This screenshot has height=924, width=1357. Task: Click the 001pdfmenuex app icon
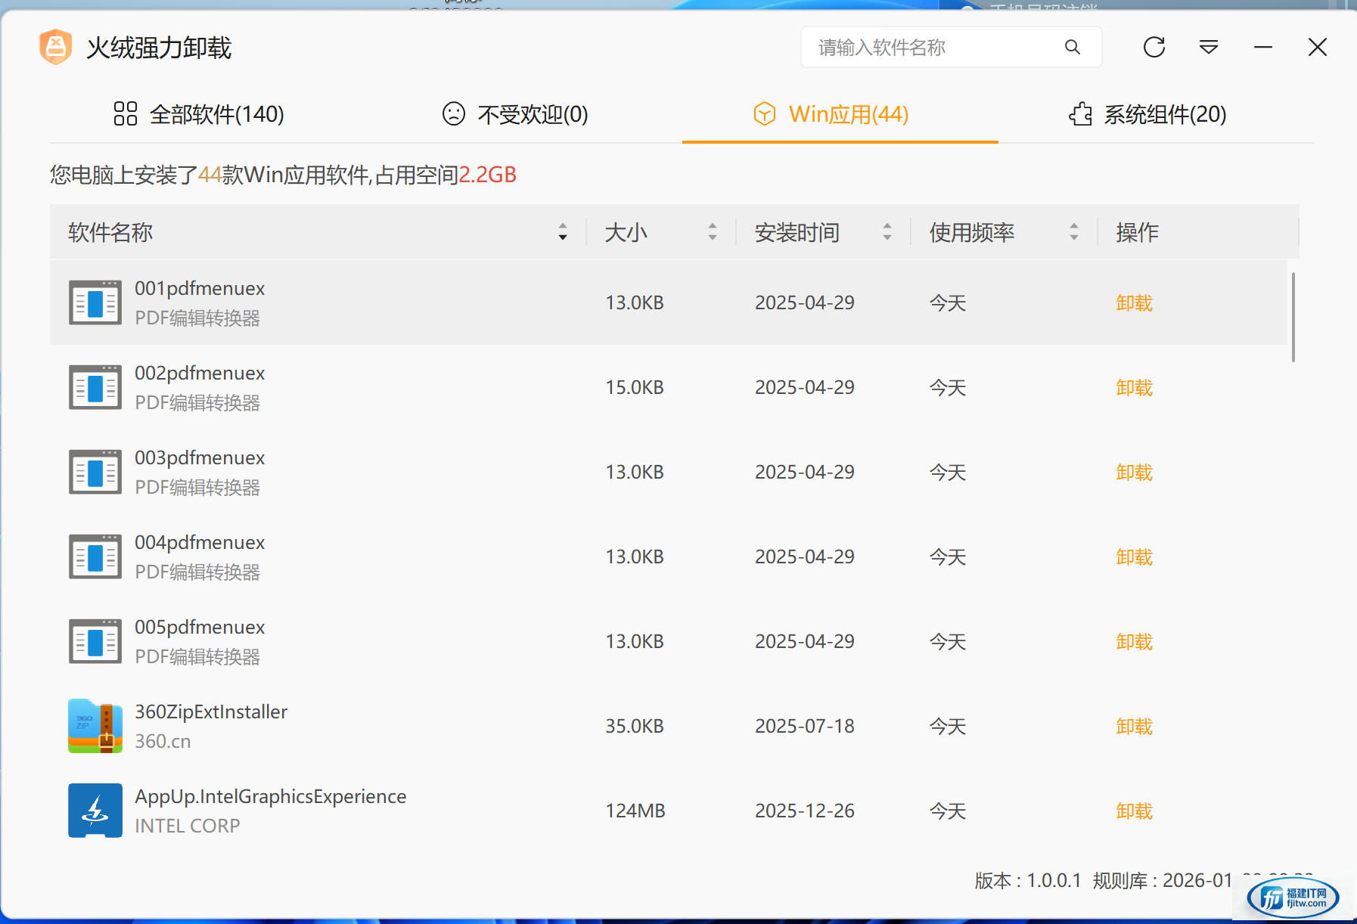pos(95,302)
